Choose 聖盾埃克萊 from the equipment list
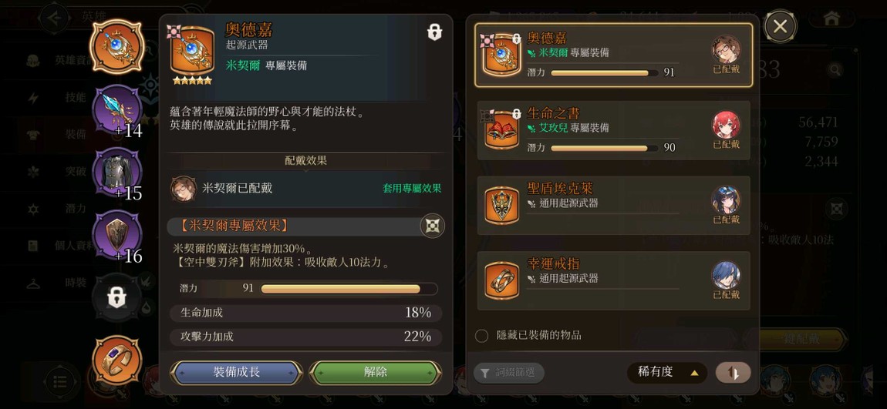887x409 pixels. click(614, 206)
